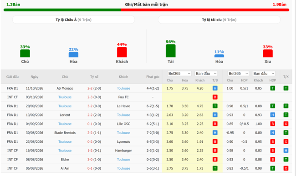Click the green Tài 56% bar
The image size is (296, 176).
pos(171,51)
